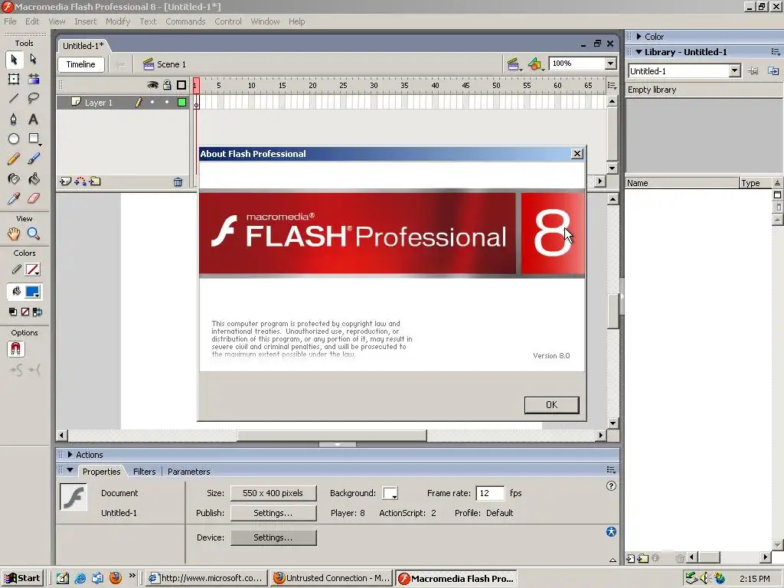Click the Delete Layer trash icon
784x588 pixels.
pyautogui.click(x=178, y=182)
